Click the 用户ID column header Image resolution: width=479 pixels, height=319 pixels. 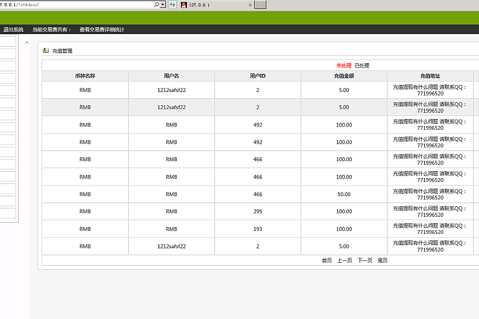click(258, 76)
